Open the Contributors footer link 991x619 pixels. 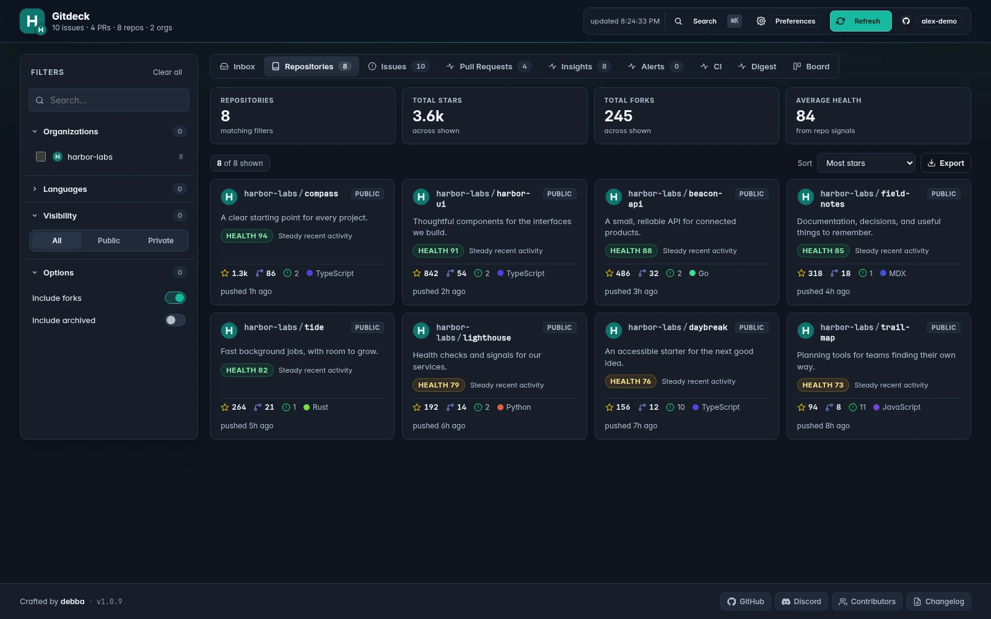[867, 602]
